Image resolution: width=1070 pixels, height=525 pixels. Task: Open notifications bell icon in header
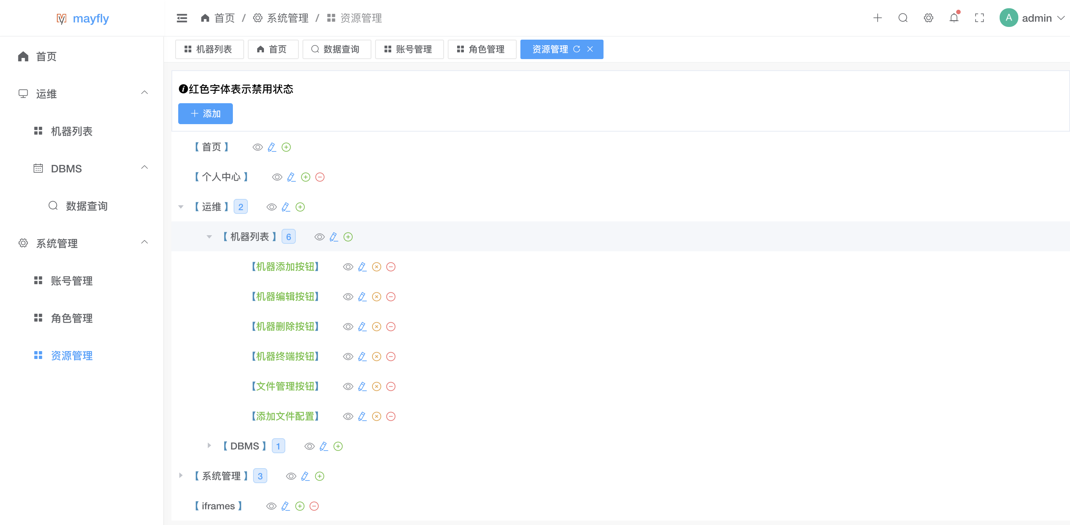tap(954, 18)
